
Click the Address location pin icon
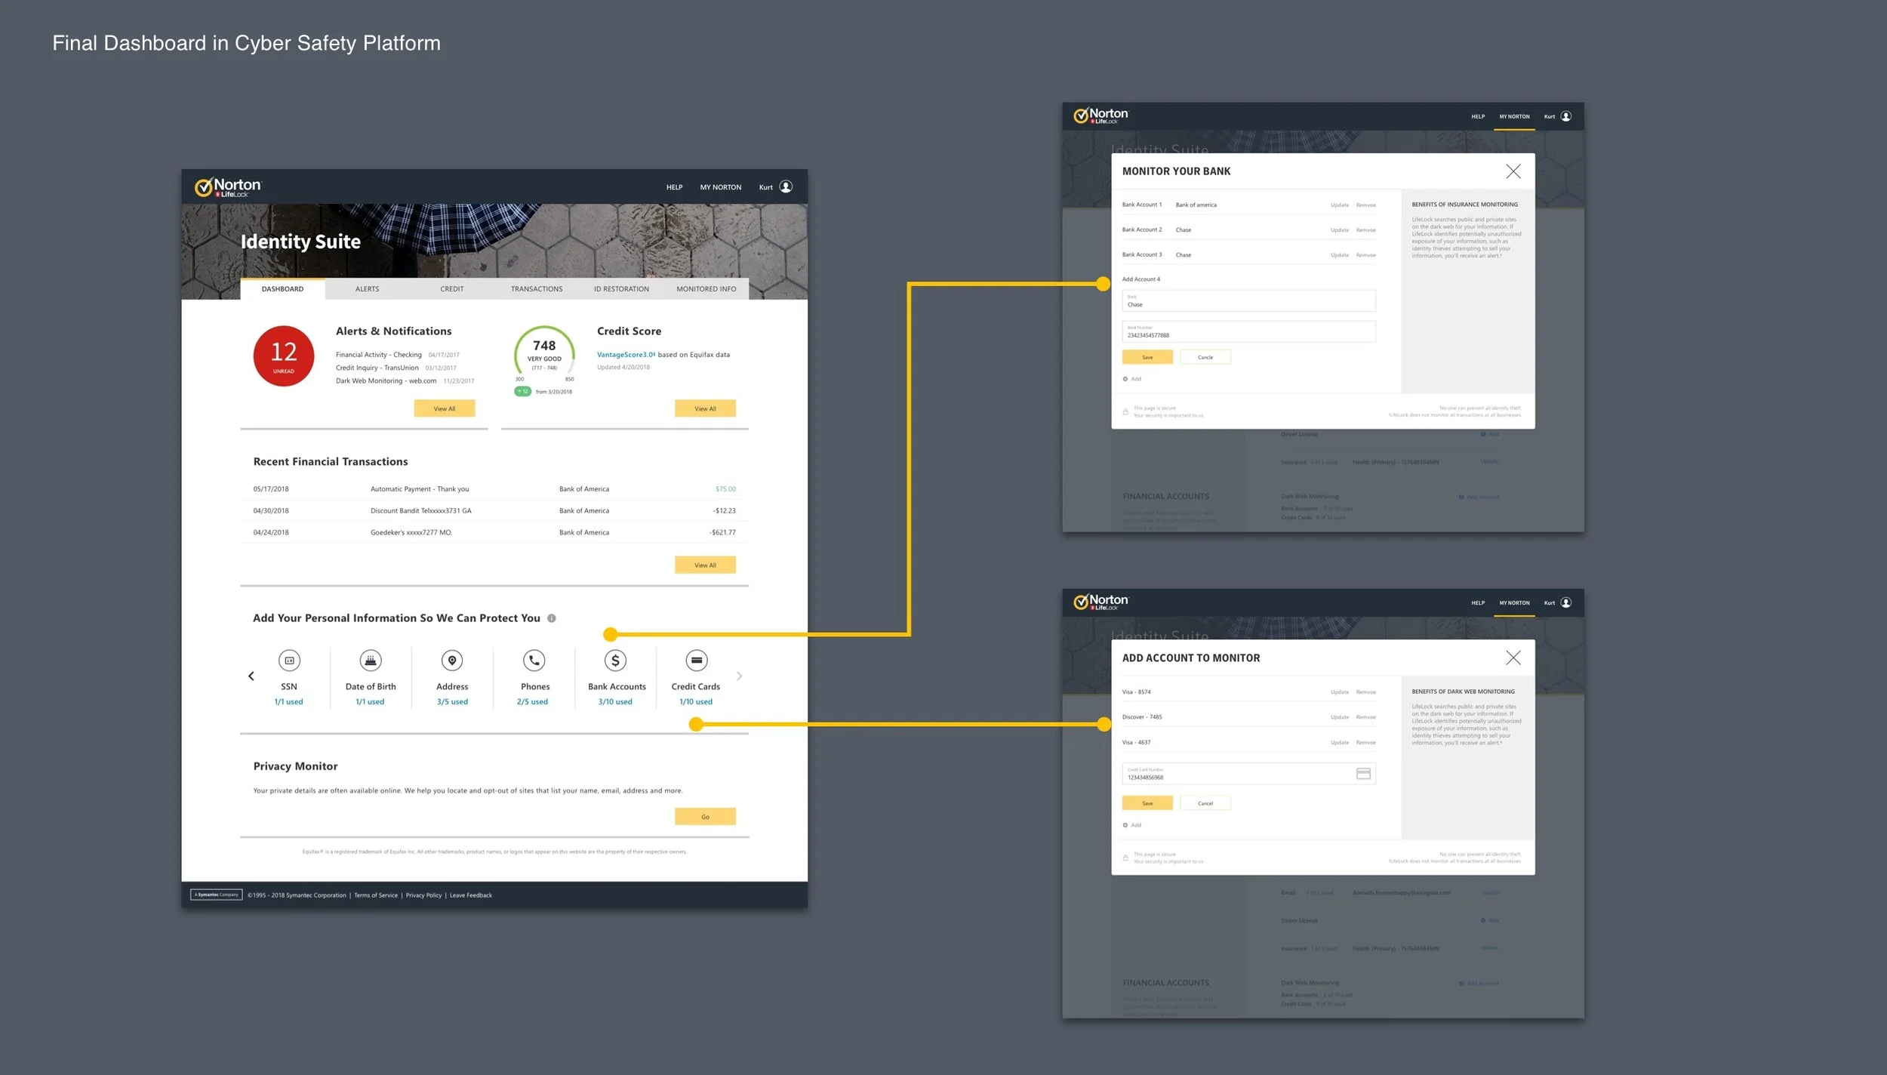pyautogui.click(x=452, y=661)
